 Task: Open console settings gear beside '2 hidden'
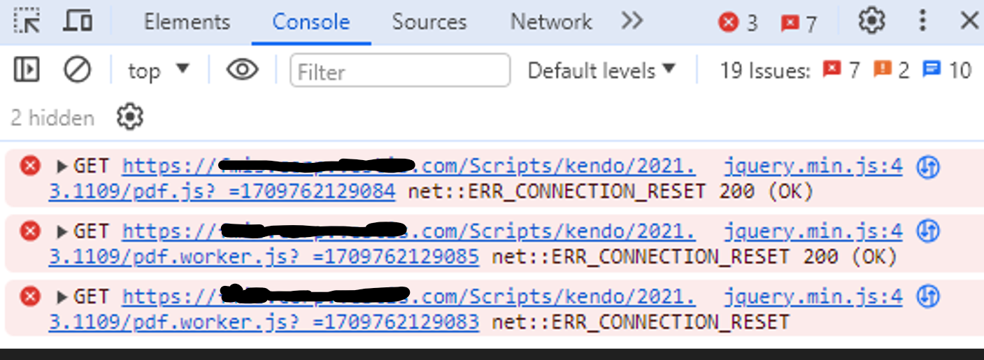pos(130,117)
